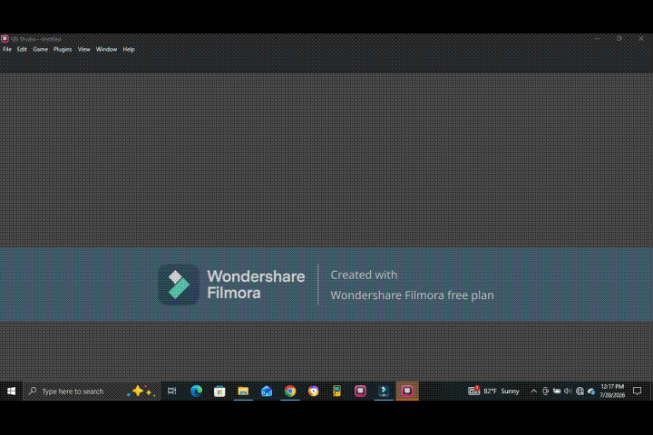653x435 pixels.
Task: Open the 82°F Sunny weather widget
Action: [x=494, y=391]
